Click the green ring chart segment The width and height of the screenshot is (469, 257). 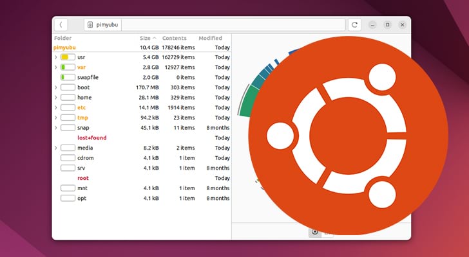point(247,102)
